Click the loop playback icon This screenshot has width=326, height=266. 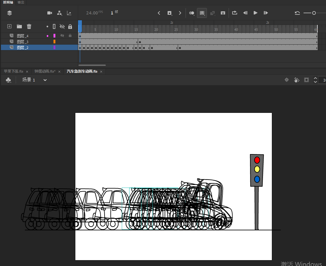[x=235, y=13]
